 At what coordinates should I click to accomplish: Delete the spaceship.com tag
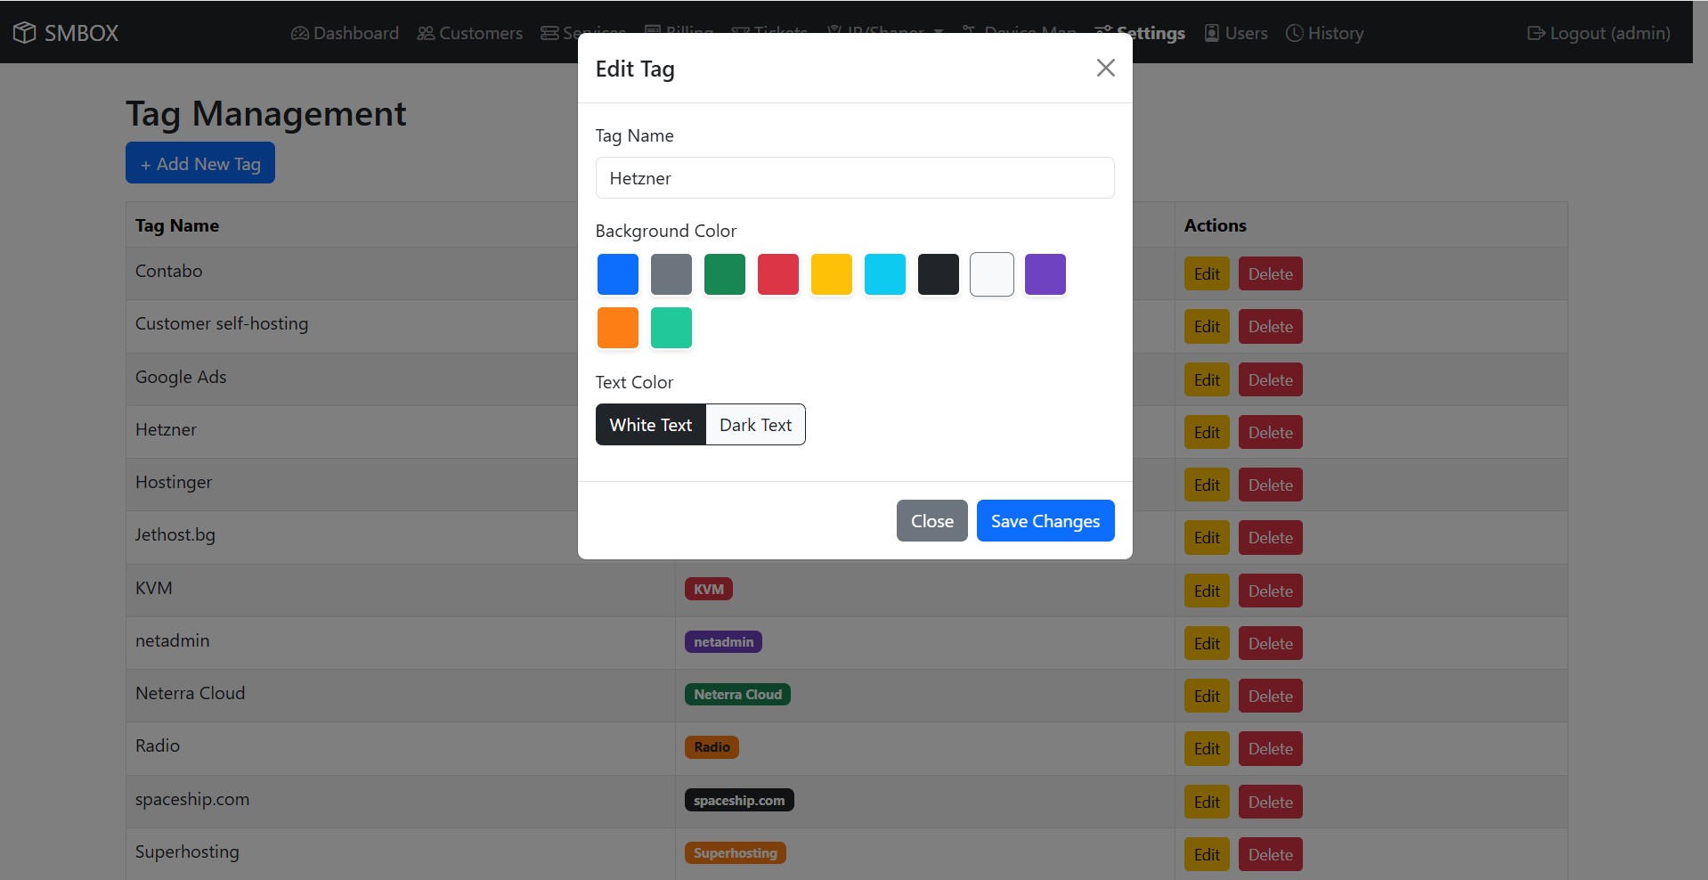click(x=1271, y=803)
